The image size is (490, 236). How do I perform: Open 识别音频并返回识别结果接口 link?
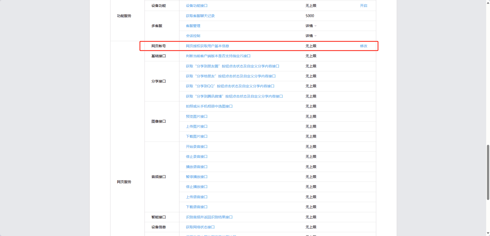point(209,217)
